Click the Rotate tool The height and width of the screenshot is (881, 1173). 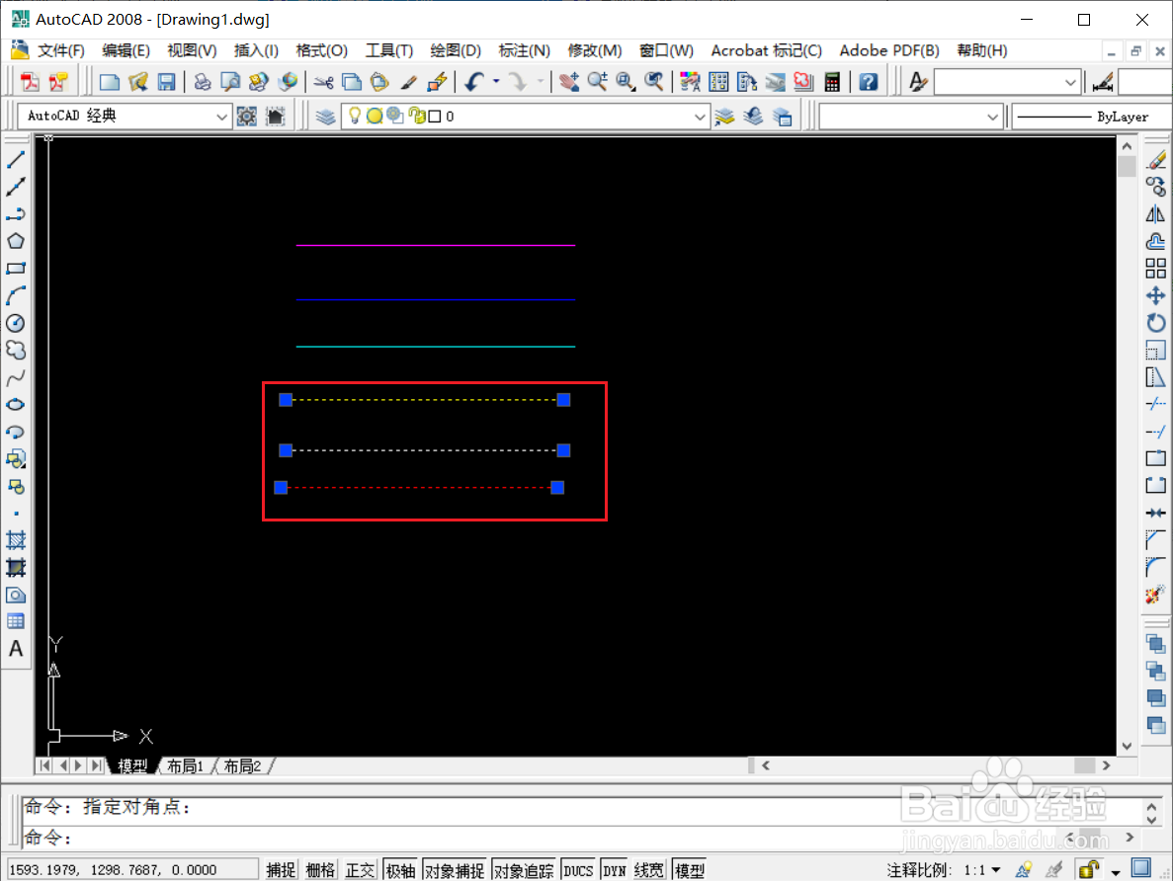click(1156, 323)
